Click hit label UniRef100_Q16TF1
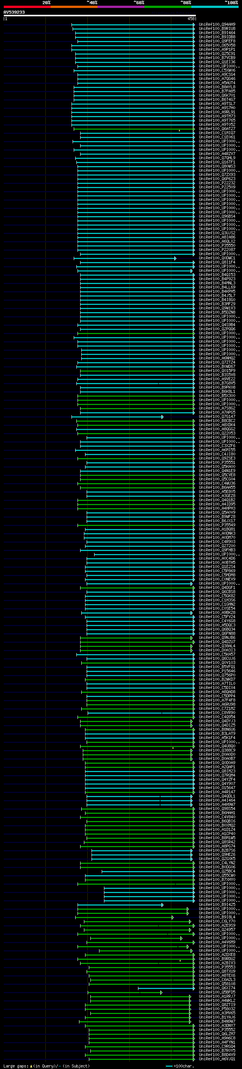 (217, 162)
